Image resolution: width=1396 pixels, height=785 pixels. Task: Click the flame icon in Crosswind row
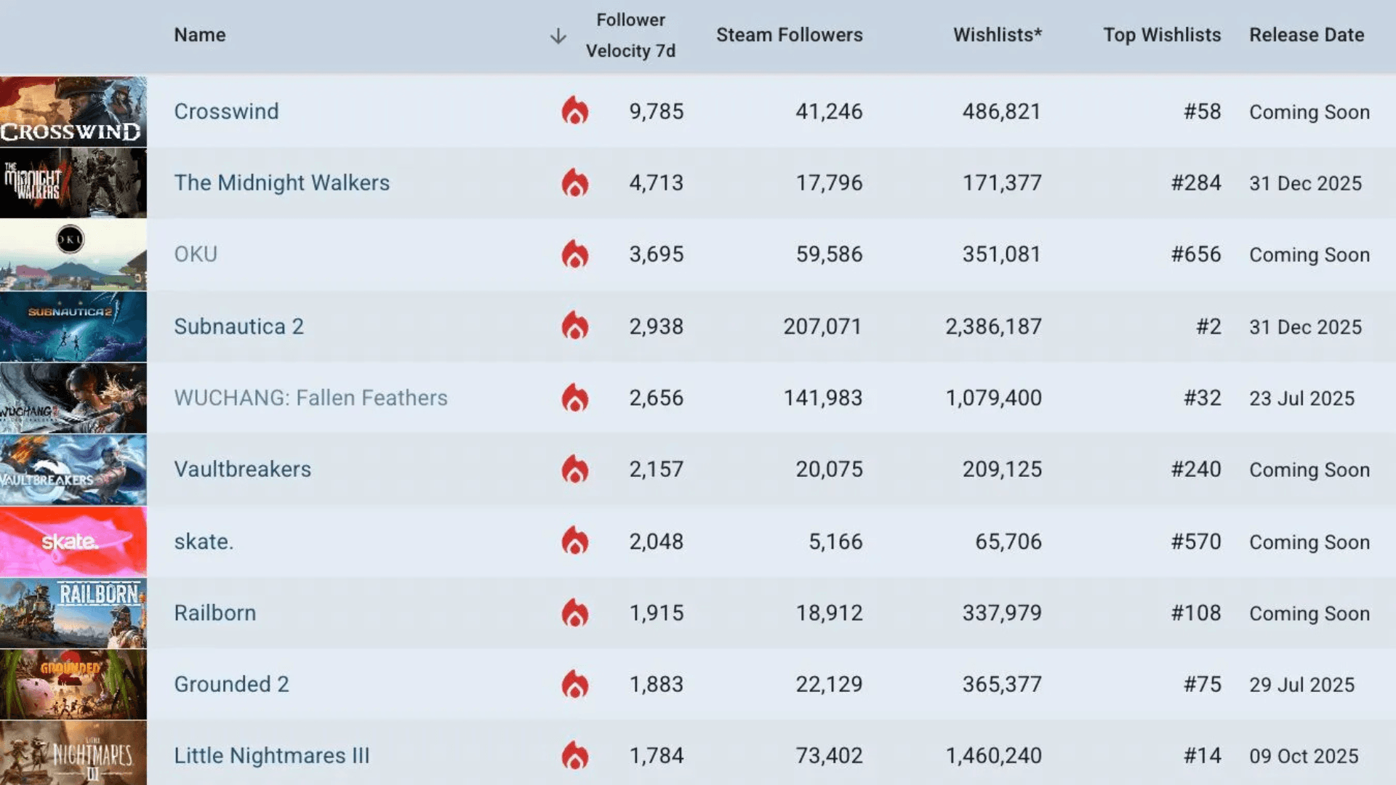[574, 111]
